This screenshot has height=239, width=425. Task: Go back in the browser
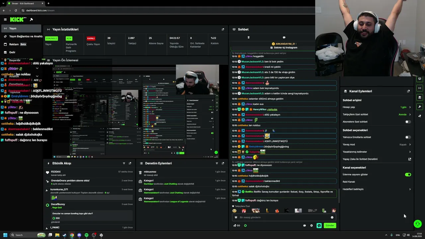(4, 10)
